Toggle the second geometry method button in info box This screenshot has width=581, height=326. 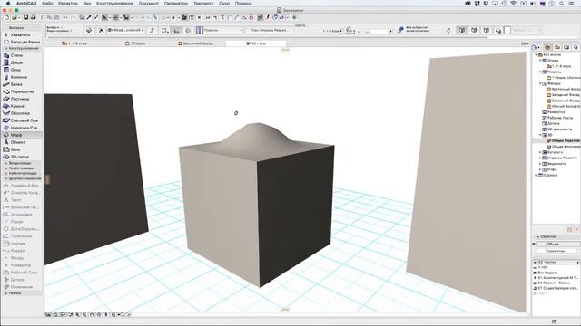(x=474, y=30)
